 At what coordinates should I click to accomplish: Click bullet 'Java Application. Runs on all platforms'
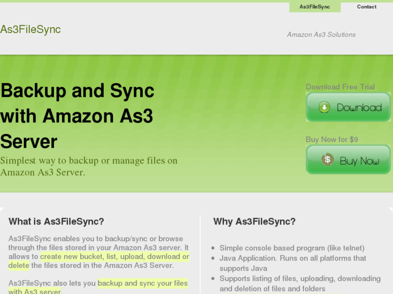coord(293,263)
